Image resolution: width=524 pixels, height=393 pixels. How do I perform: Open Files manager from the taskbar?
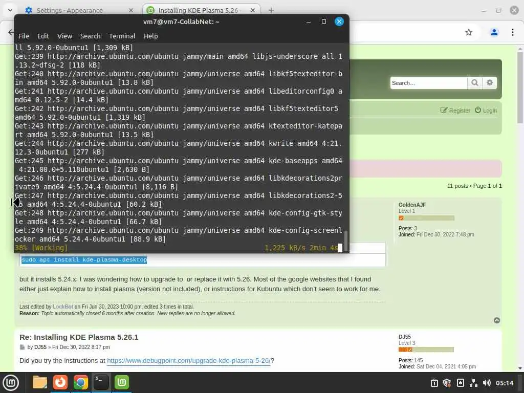tap(39, 382)
